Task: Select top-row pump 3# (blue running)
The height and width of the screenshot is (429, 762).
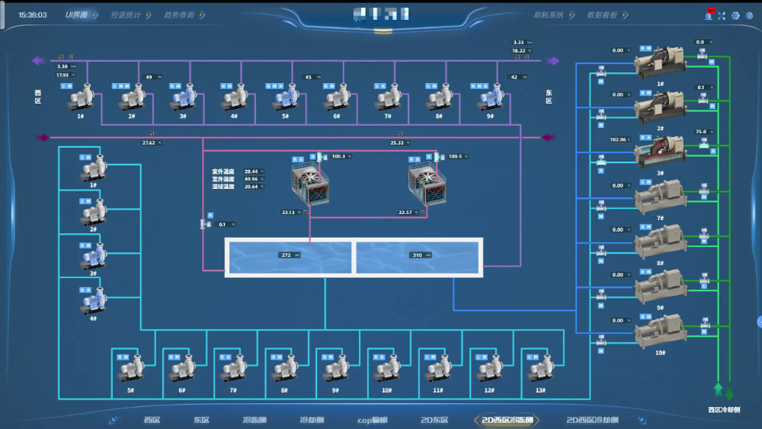Action: (184, 98)
